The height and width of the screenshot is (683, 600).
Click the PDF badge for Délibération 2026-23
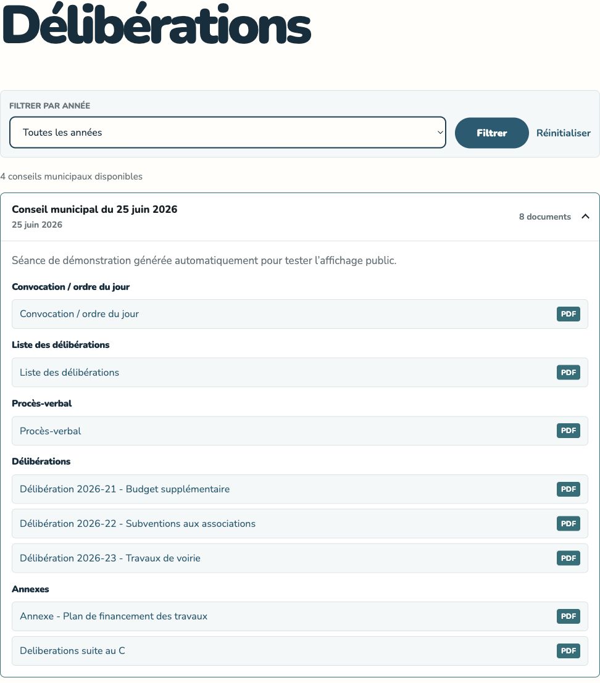coord(568,558)
